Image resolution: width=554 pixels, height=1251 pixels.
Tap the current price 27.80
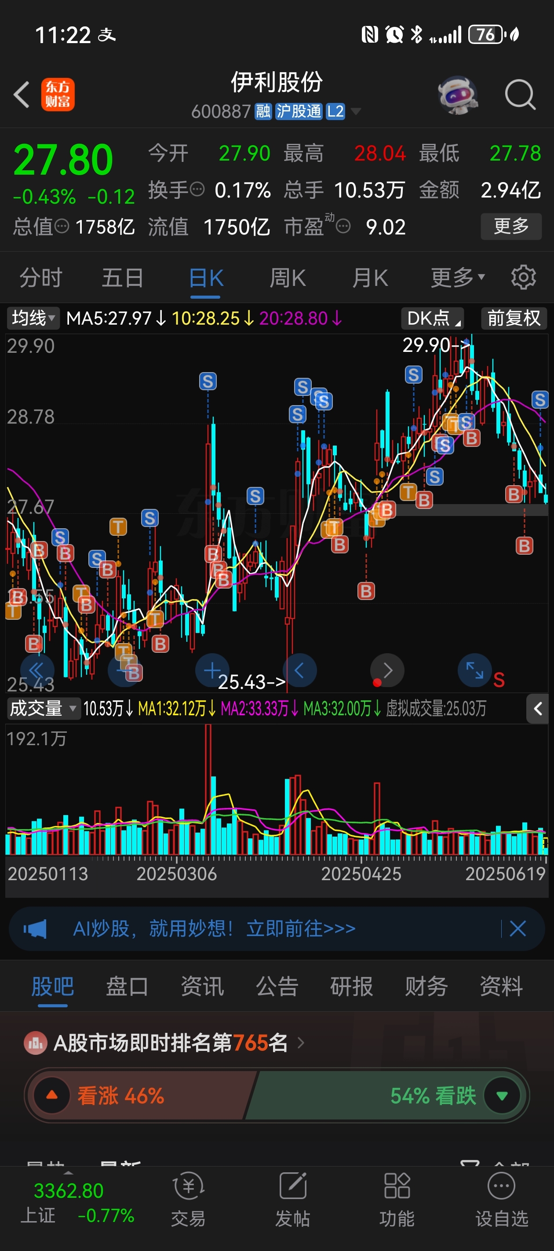pos(63,160)
